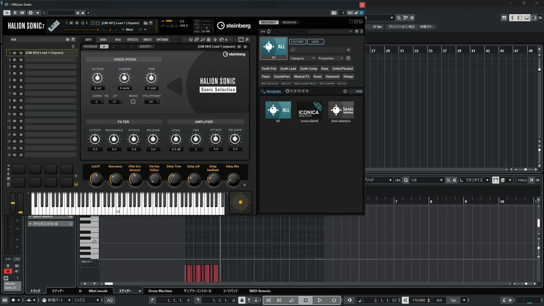The height and width of the screenshot is (306, 544).
Task: Open the BROWSER tab
Action: point(289,22)
